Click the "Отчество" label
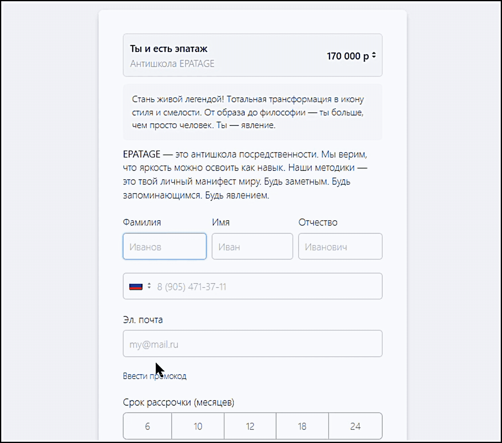The image size is (502, 443). pos(318,222)
